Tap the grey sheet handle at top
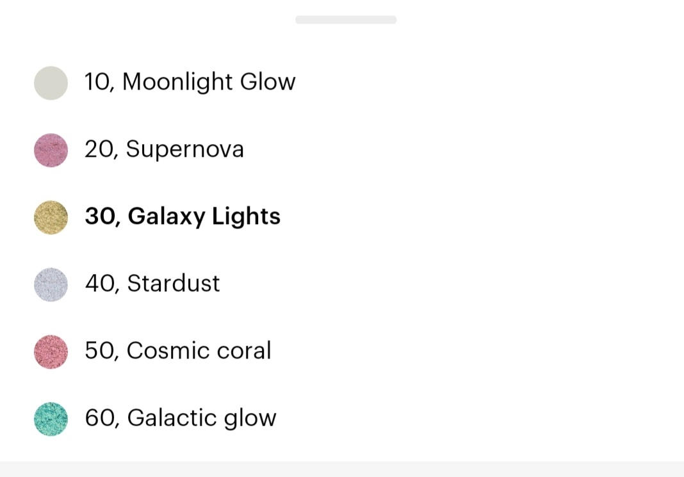 point(346,20)
